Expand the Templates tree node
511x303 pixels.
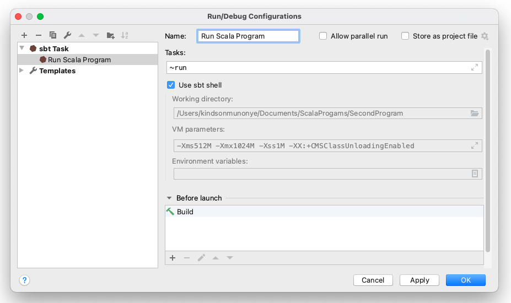point(21,71)
